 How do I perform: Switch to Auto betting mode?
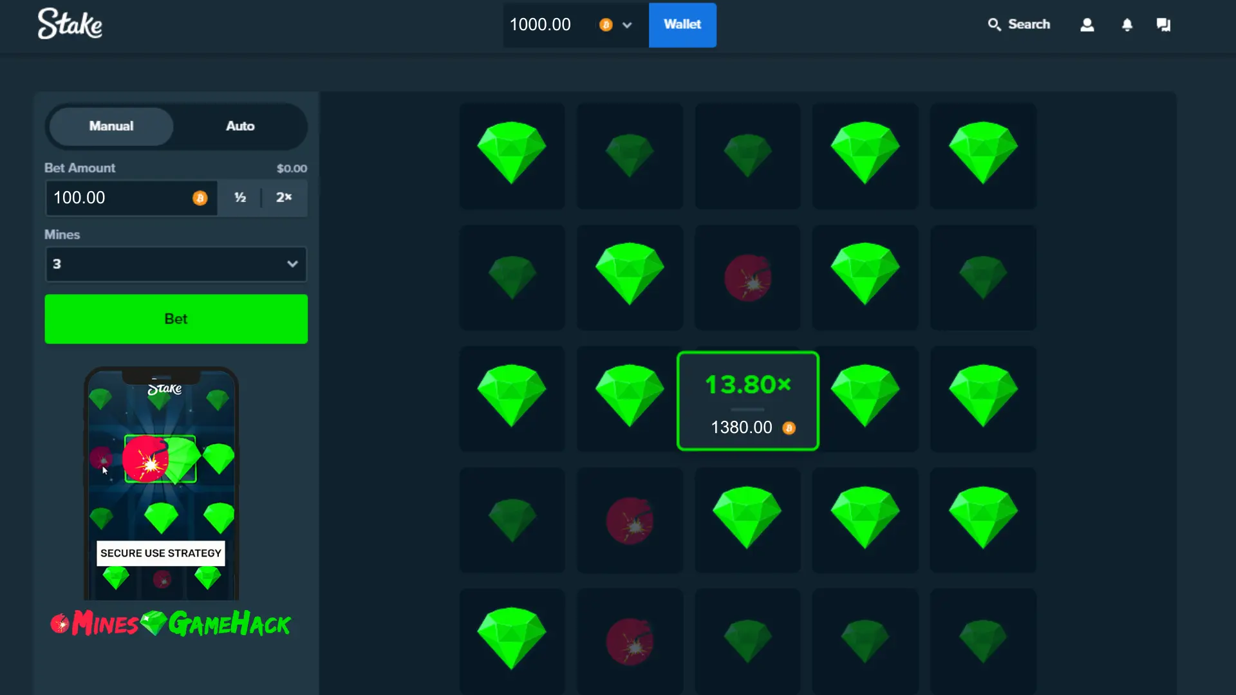coord(240,126)
